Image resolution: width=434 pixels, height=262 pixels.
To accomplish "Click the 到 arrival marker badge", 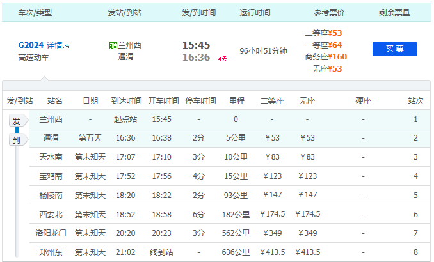I will pyautogui.click(x=18, y=139).
